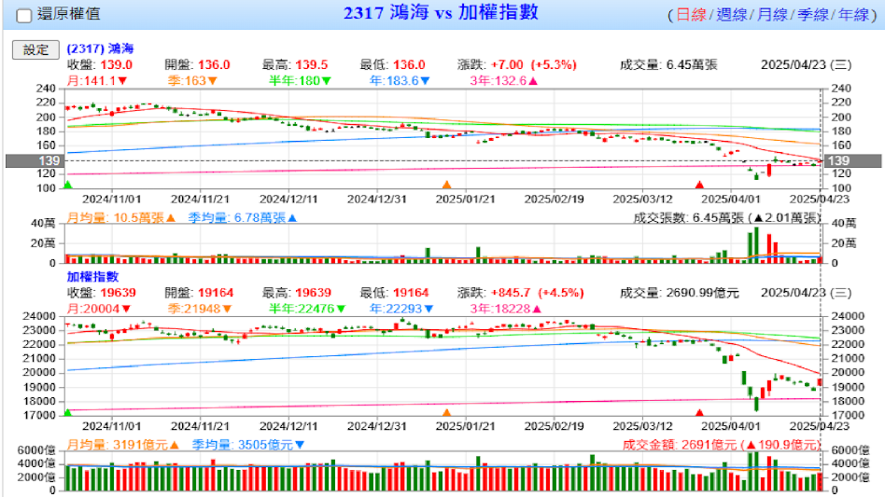Switch to 月線 monthly chart
885x497 pixels.
pyautogui.click(x=772, y=15)
